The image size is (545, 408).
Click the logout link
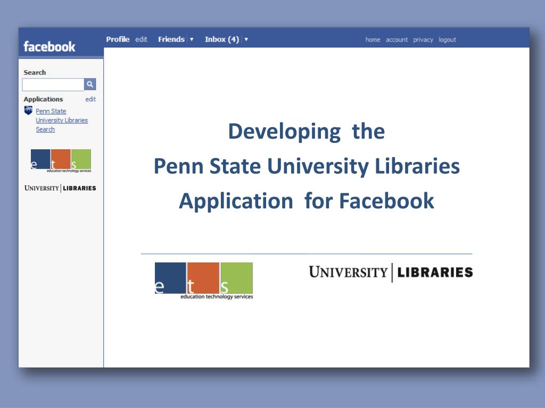(x=447, y=39)
